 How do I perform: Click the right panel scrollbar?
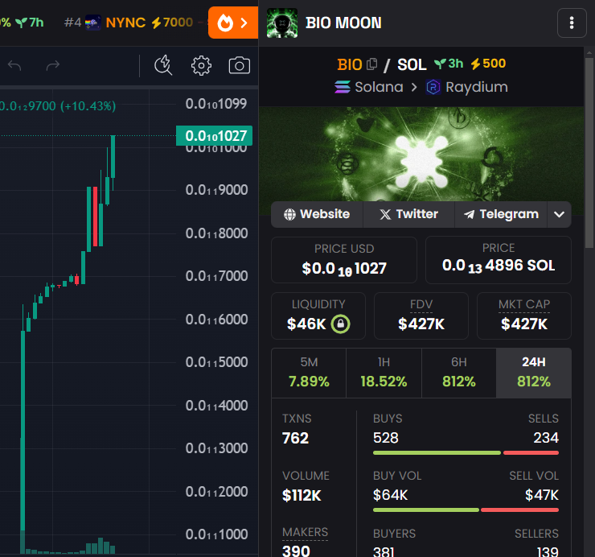[589, 152]
